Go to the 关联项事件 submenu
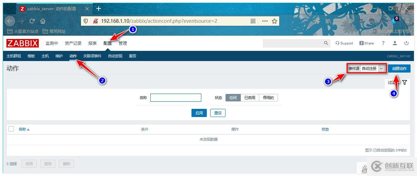 pos(92,56)
